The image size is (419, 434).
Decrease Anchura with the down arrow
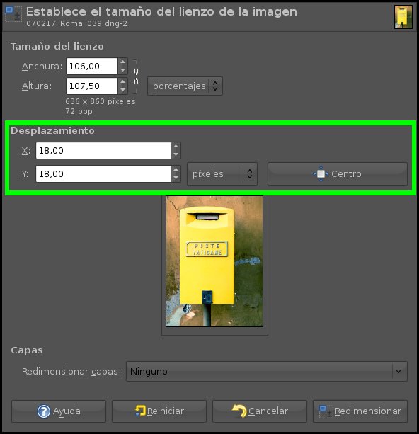[x=122, y=70]
